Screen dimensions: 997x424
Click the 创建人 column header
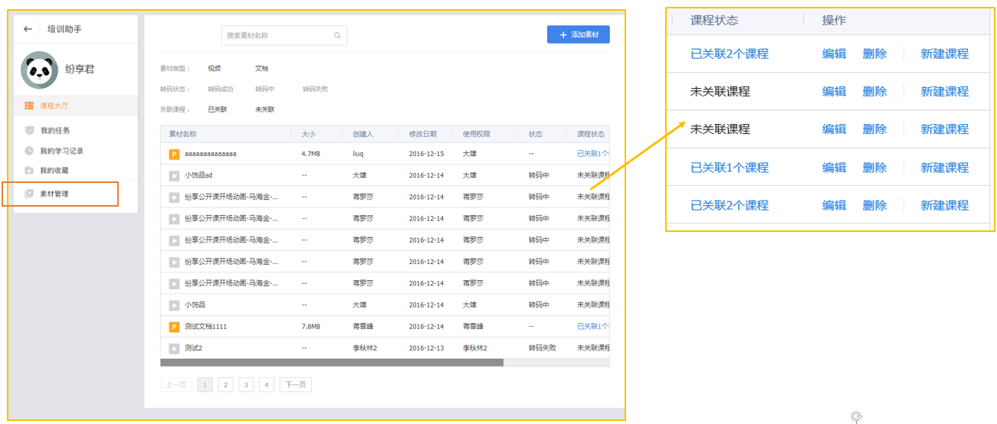(363, 134)
